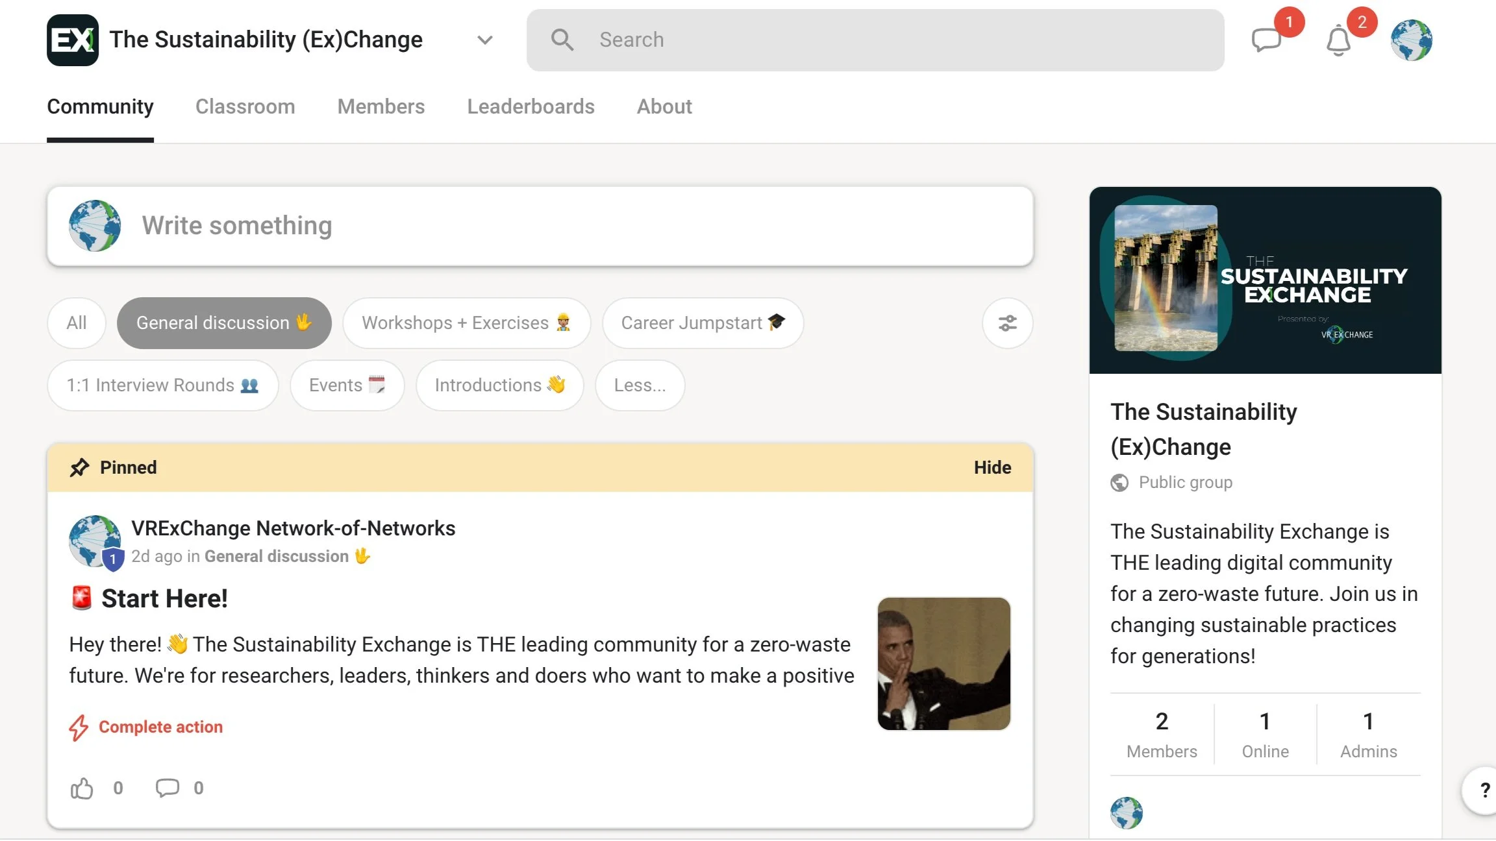Screen dimensions: 1496x841
Task: Hide the Pinned posts section
Action: (x=992, y=467)
